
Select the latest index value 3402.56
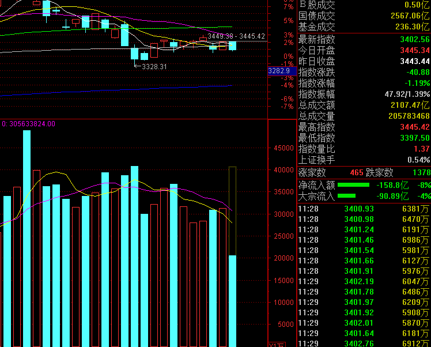click(414, 39)
